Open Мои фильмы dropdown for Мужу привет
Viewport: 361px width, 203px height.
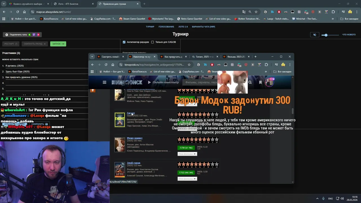coord(187,154)
